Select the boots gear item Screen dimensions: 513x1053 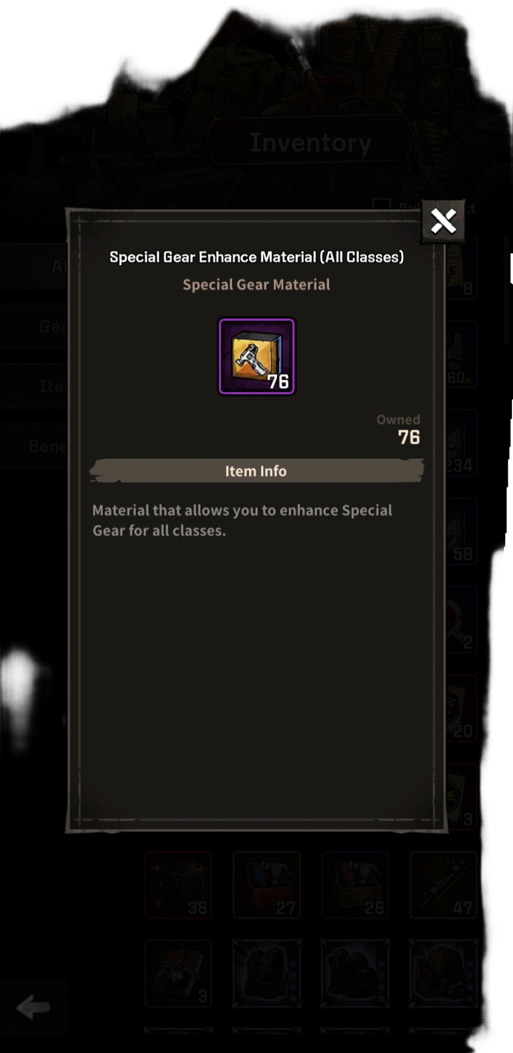(355, 974)
